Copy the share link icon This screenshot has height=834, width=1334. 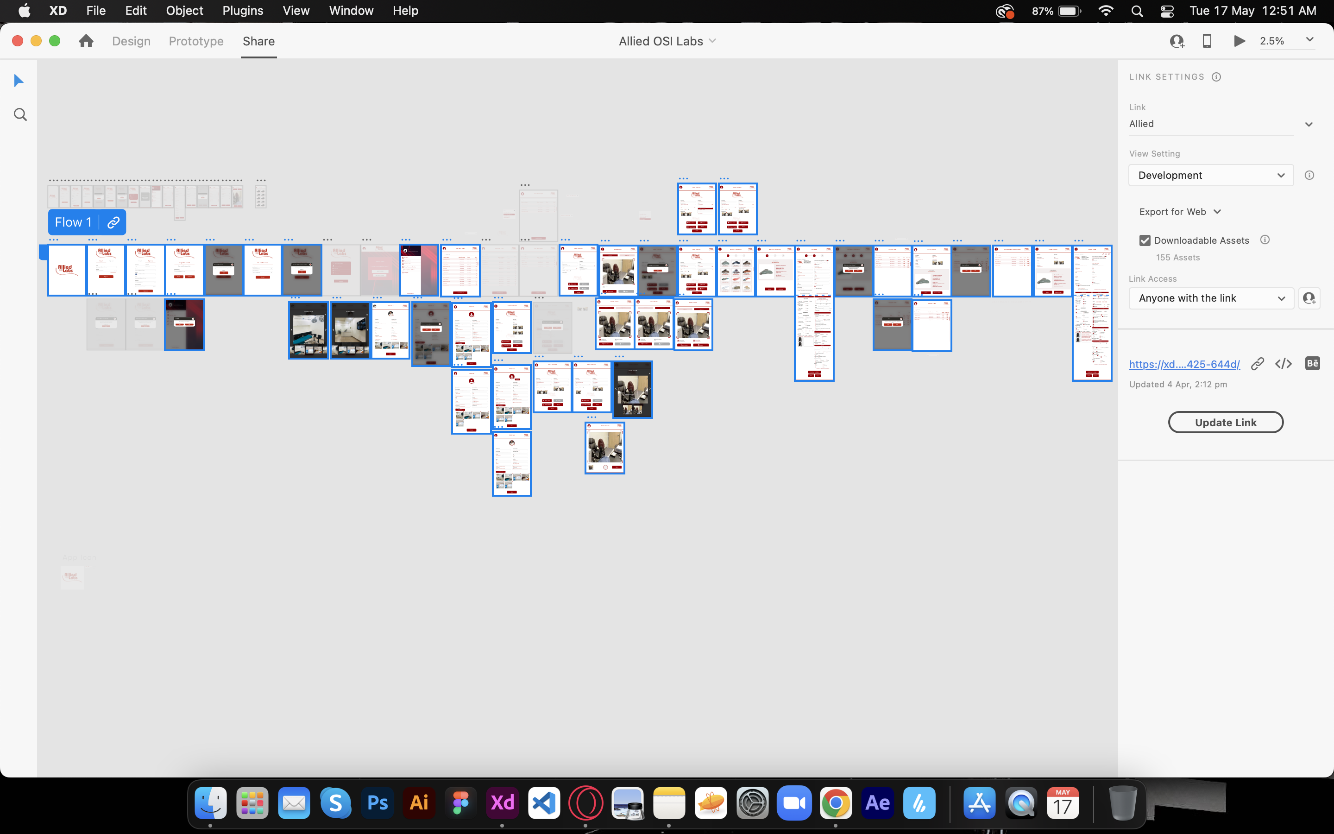pyautogui.click(x=1258, y=364)
